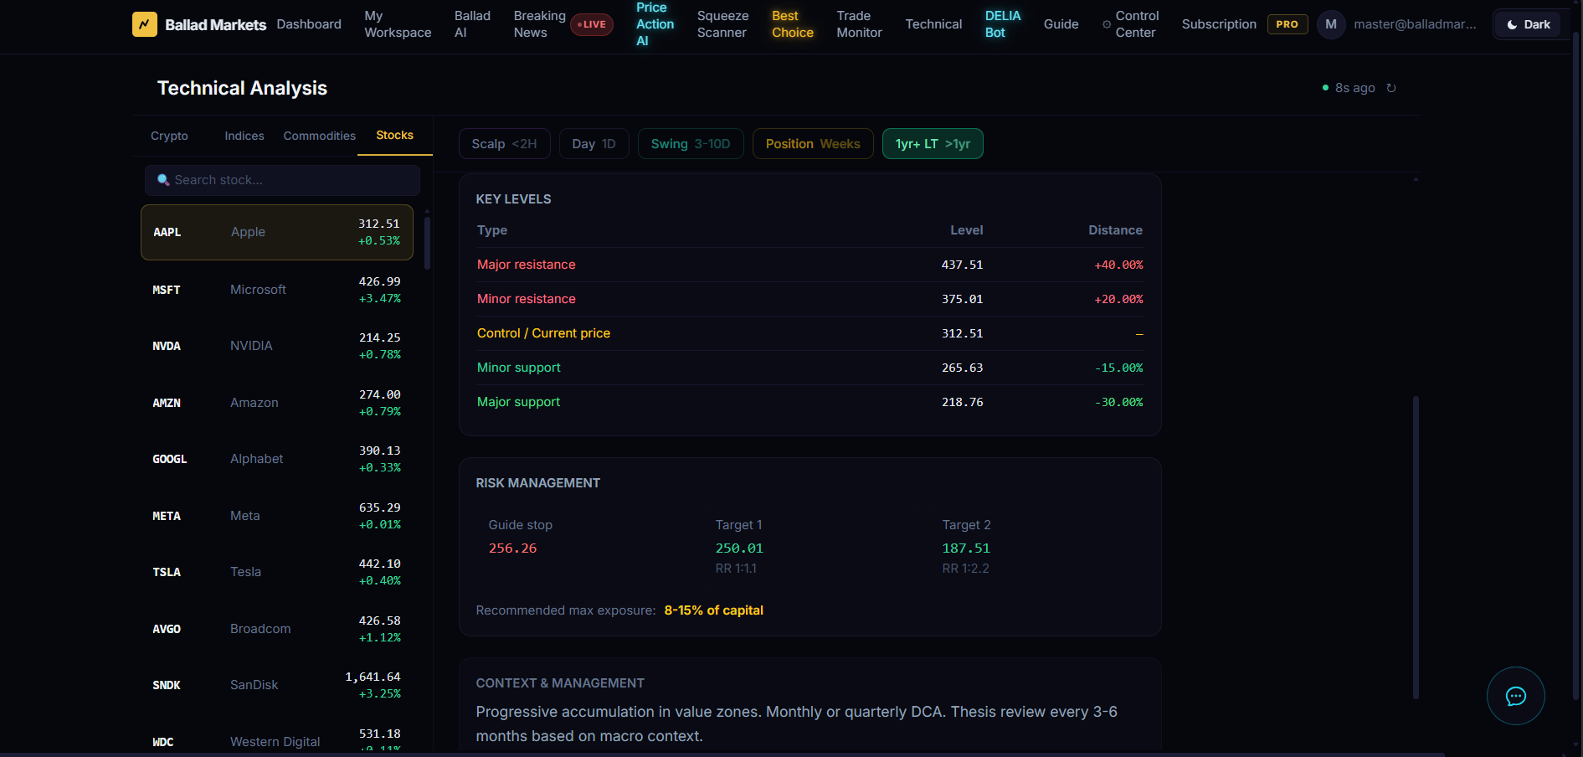Open Best Choice page

tap(792, 24)
